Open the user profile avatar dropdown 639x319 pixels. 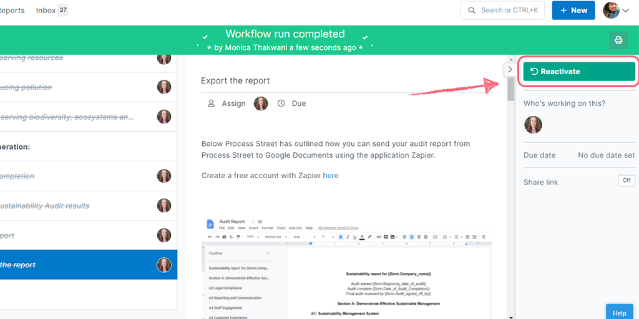tap(615, 11)
